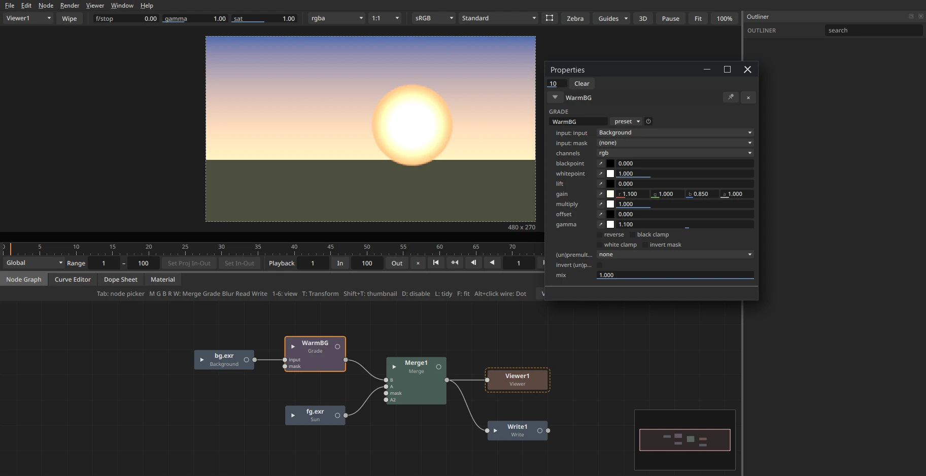Pick blackpoint color with eyedropper
Screen dimensions: 926x476
click(601, 163)
